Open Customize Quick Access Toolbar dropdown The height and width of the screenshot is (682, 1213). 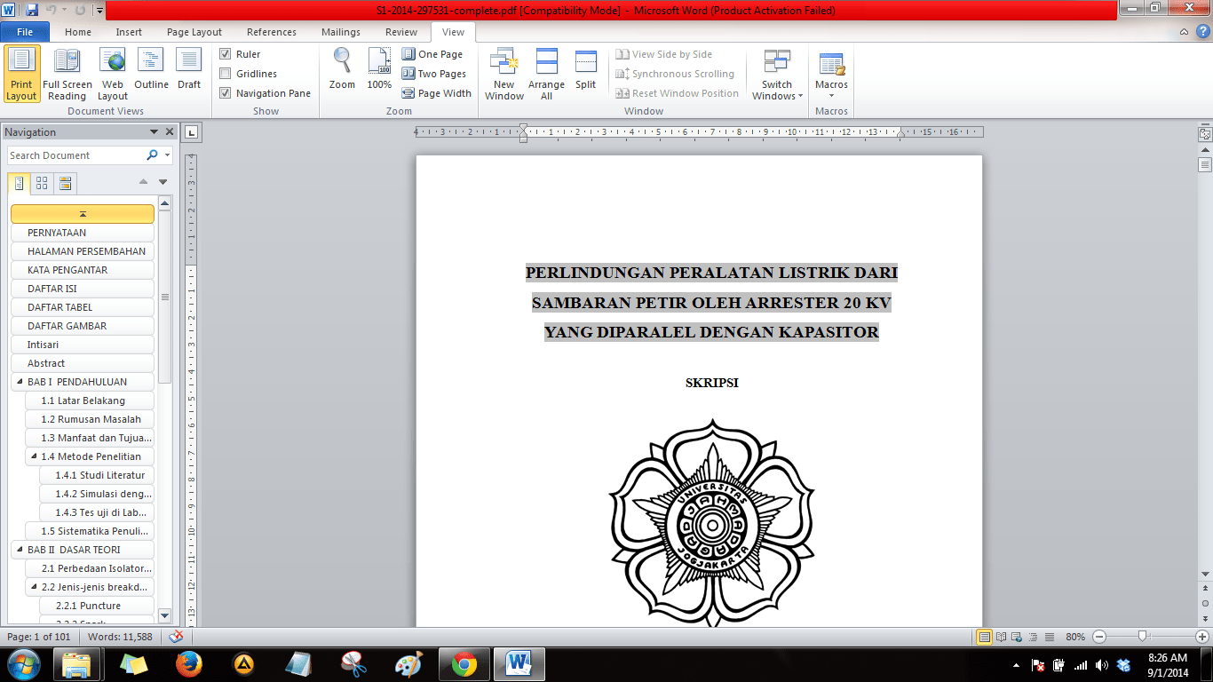[x=99, y=12]
